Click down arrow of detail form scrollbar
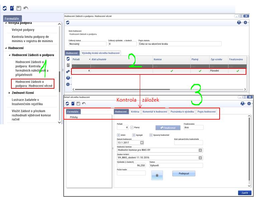The image size is (256, 198). point(249,186)
